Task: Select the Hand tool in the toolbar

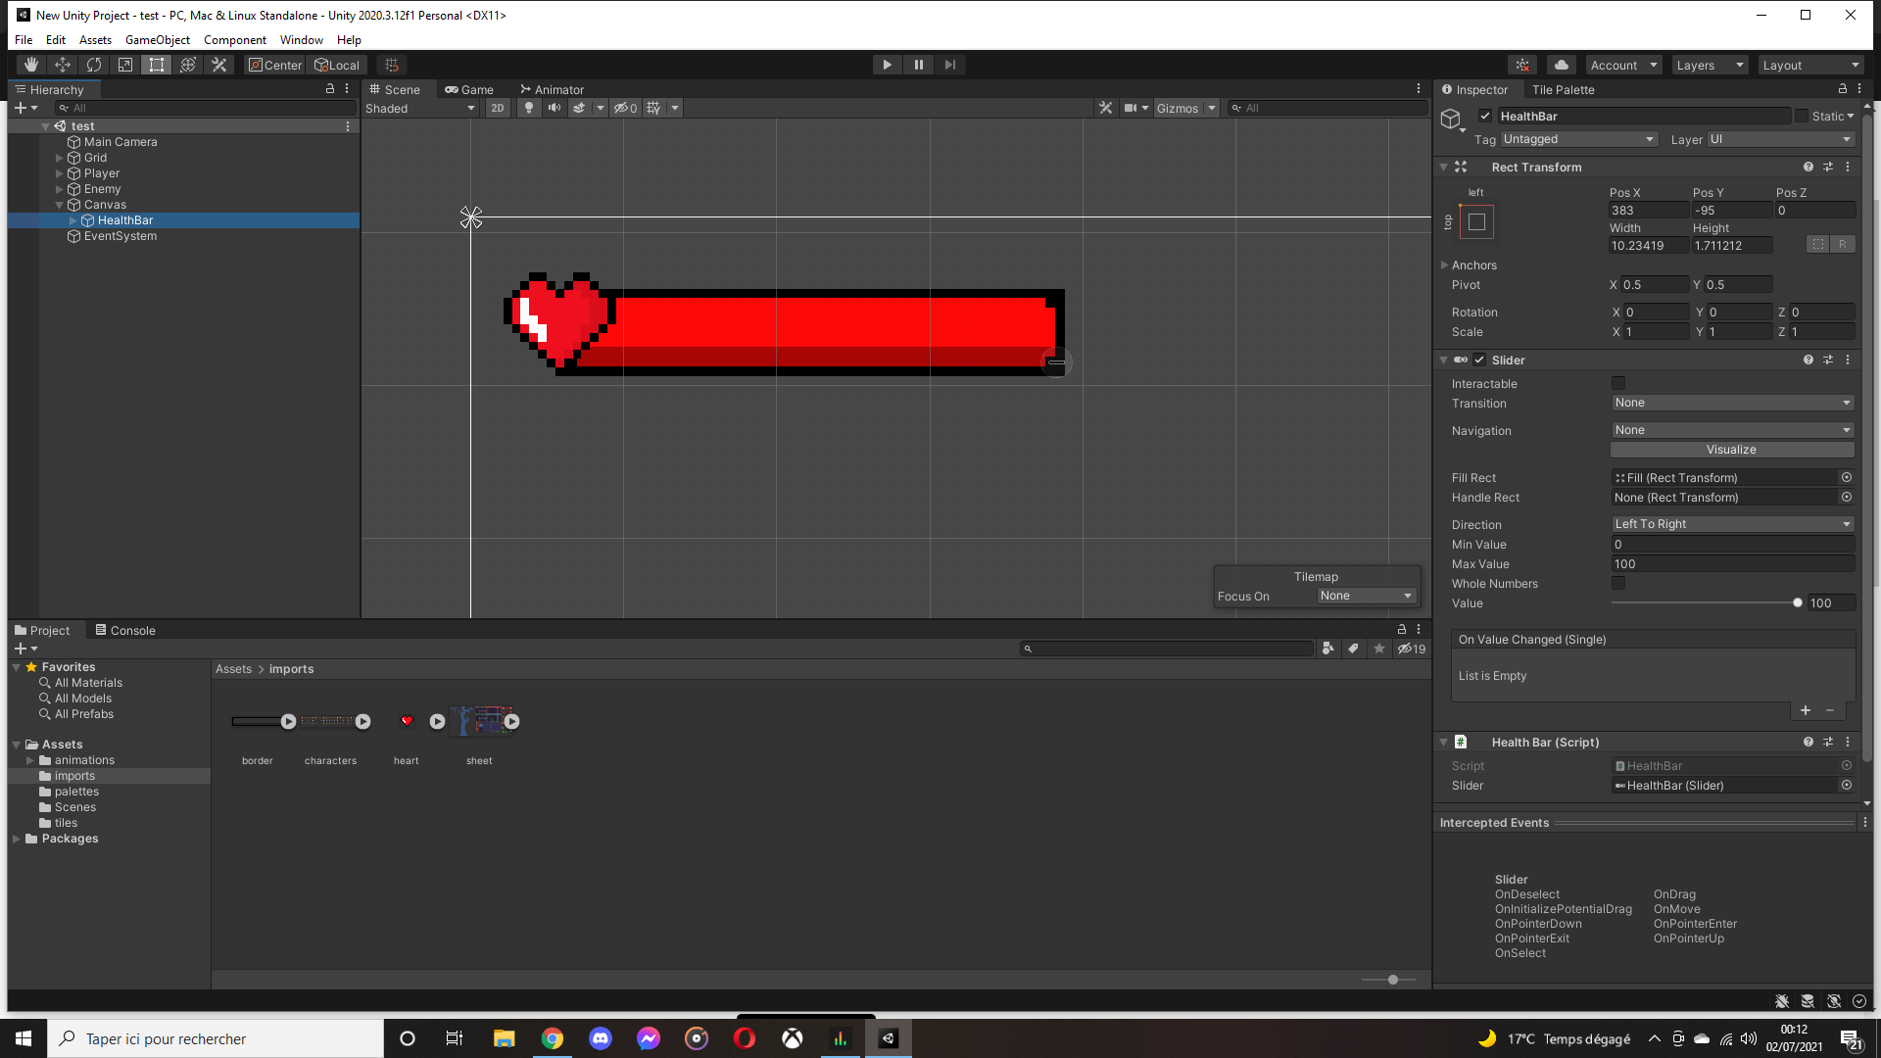Action: pos(30,64)
